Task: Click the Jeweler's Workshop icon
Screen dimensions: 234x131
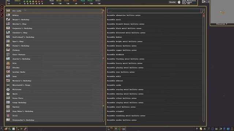Action: click(8, 59)
